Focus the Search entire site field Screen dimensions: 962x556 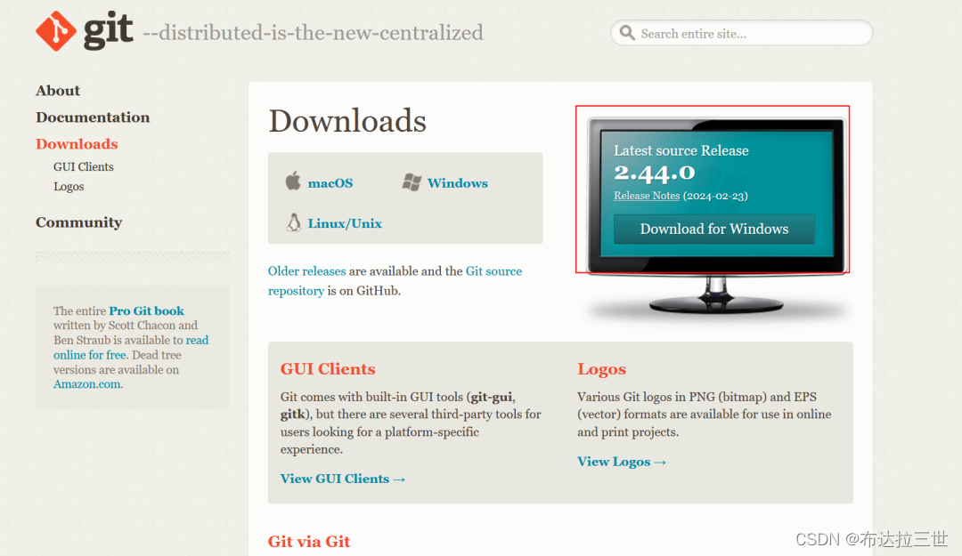point(741,33)
